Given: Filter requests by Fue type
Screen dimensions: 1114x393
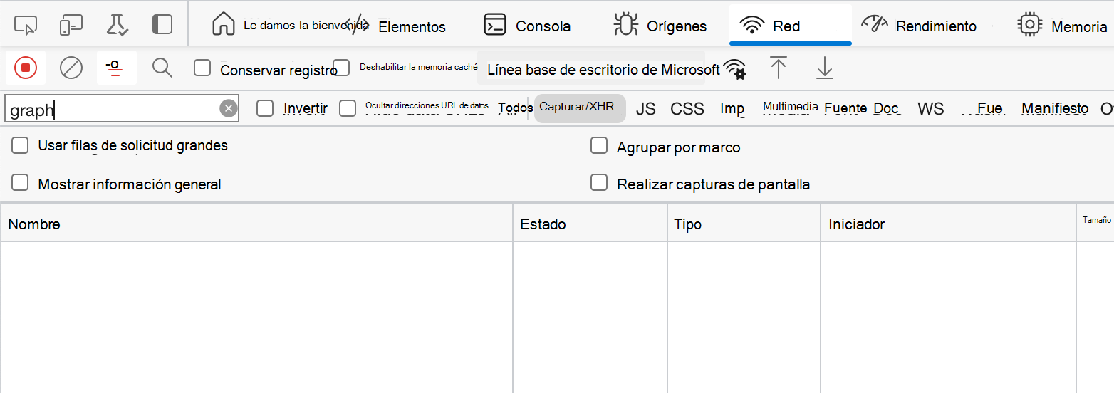Looking at the screenshot, I should (x=989, y=108).
